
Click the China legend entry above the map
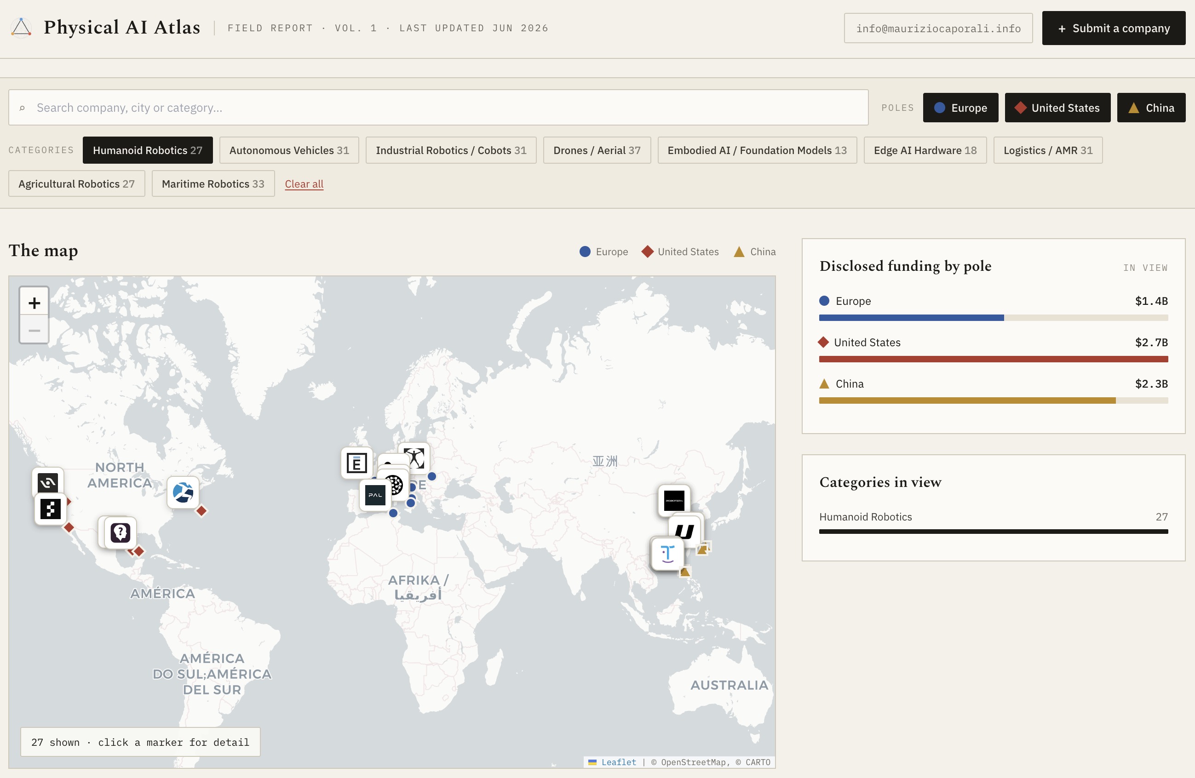[x=755, y=252]
